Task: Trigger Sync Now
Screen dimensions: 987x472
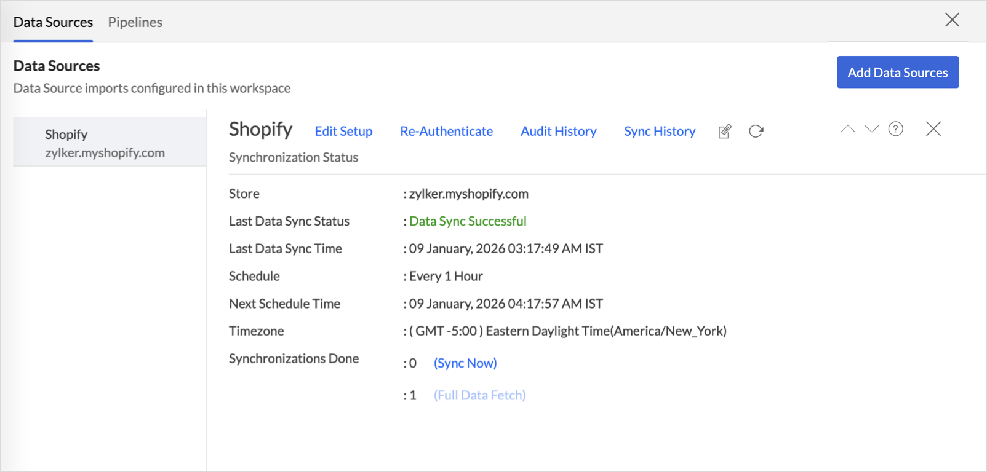Action: click(x=465, y=363)
